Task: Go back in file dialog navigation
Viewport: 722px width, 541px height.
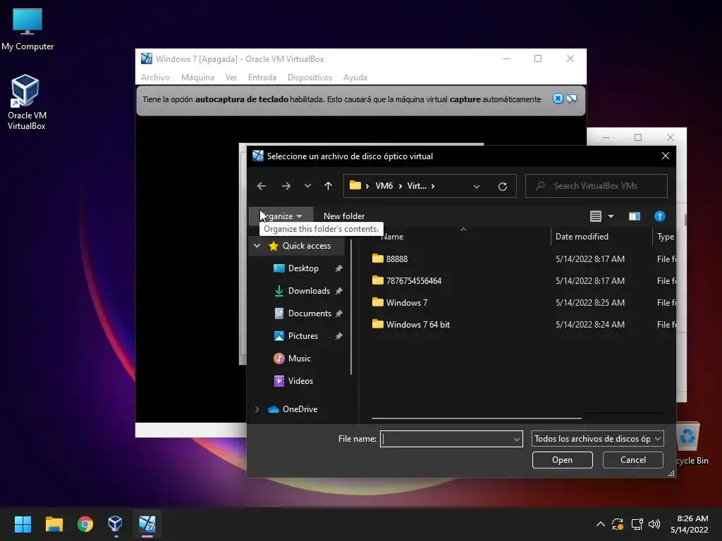Action: (x=262, y=186)
